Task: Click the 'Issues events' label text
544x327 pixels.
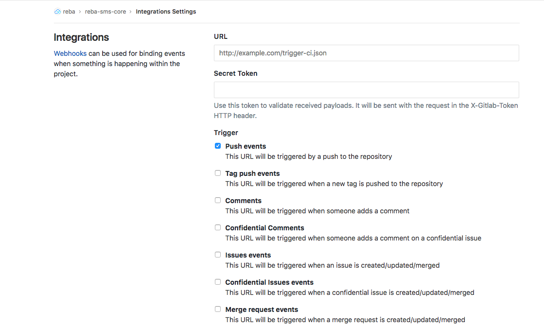Action: click(x=248, y=255)
